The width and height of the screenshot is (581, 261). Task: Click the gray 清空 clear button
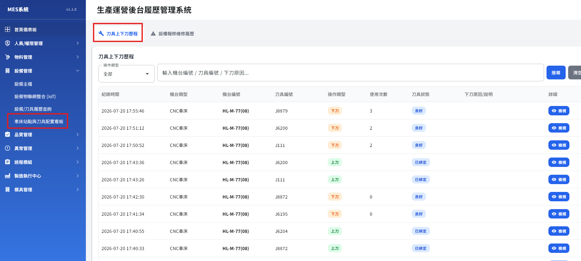575,73
